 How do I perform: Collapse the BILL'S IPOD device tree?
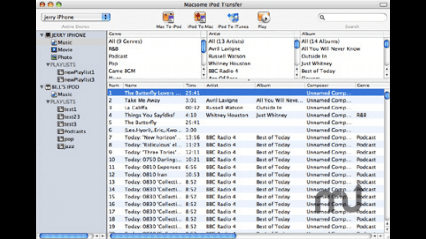[x=42, y=87]
